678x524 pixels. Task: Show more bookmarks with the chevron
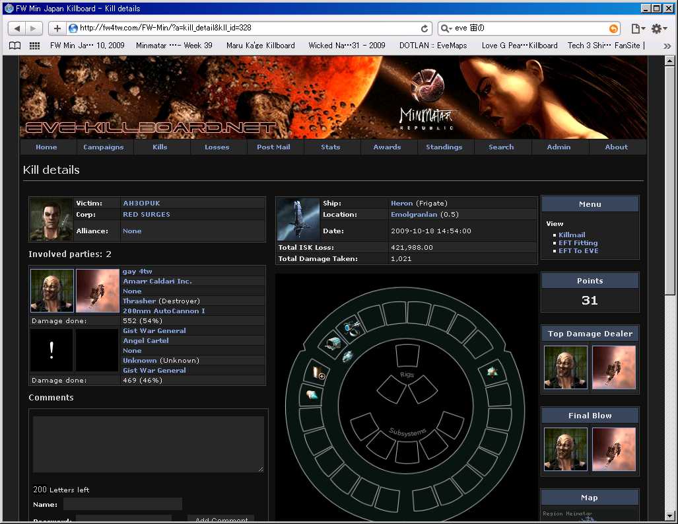point(667,46)
